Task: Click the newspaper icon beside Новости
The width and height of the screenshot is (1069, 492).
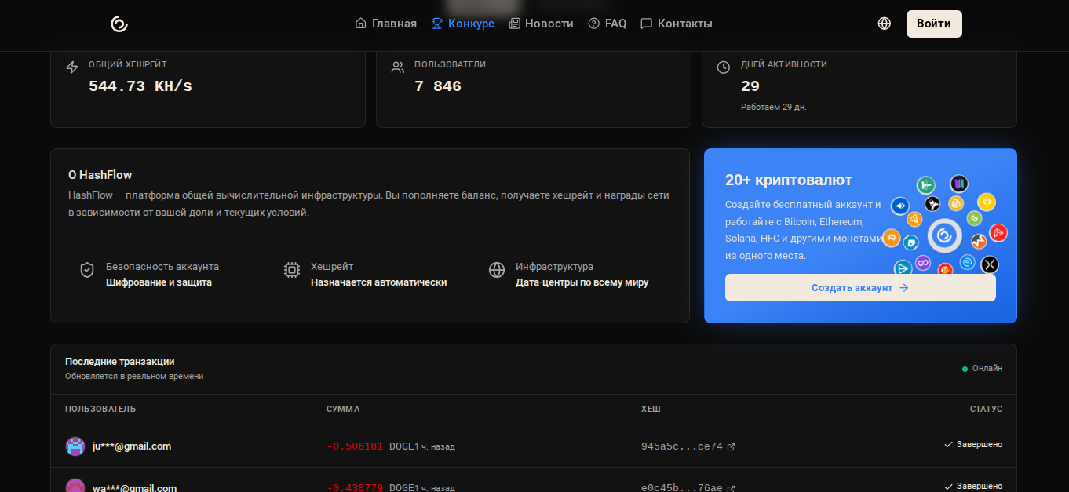Action: click(515, 24)
